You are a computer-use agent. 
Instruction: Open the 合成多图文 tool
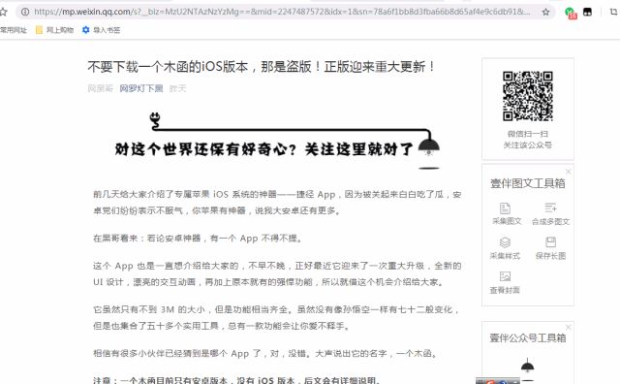tap(550, 208)
